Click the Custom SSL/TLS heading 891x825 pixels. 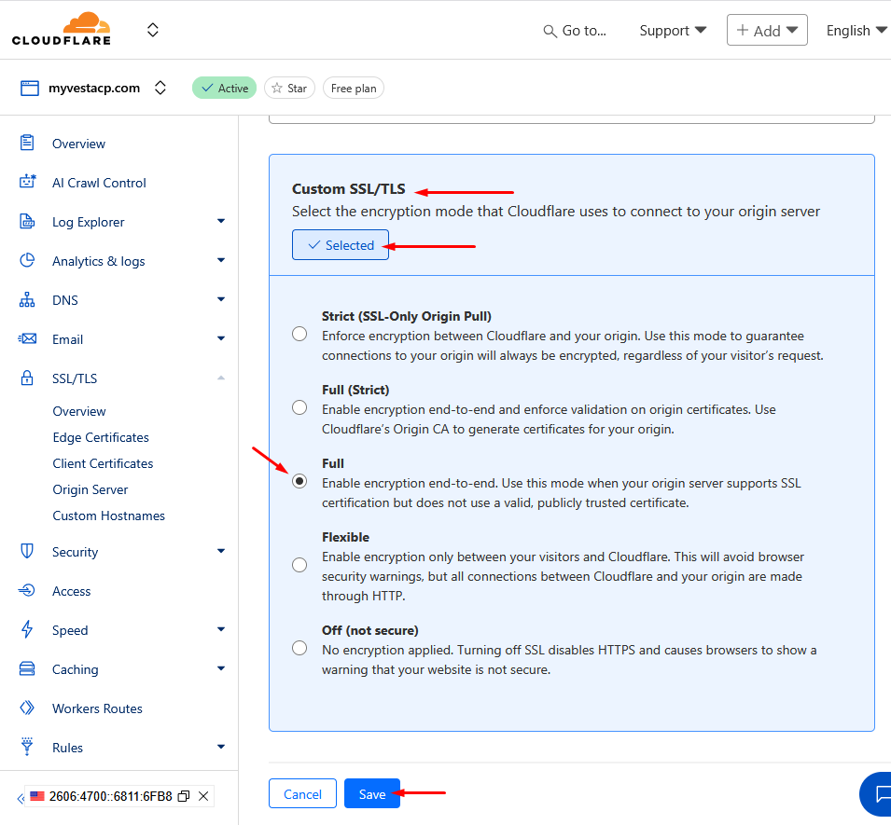pos(349,189)
